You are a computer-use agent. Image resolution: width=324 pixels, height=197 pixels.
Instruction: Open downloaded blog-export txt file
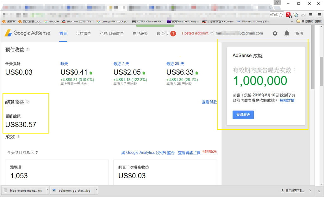tap(23, 190)
